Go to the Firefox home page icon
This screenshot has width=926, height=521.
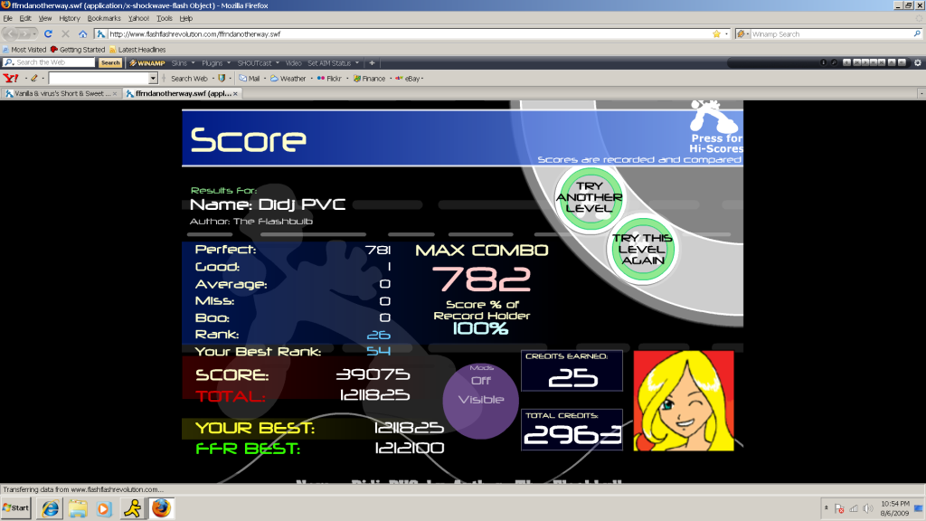point(83,33)
